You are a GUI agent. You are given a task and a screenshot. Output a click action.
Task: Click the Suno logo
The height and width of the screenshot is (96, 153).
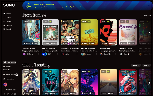pos(9,5)
